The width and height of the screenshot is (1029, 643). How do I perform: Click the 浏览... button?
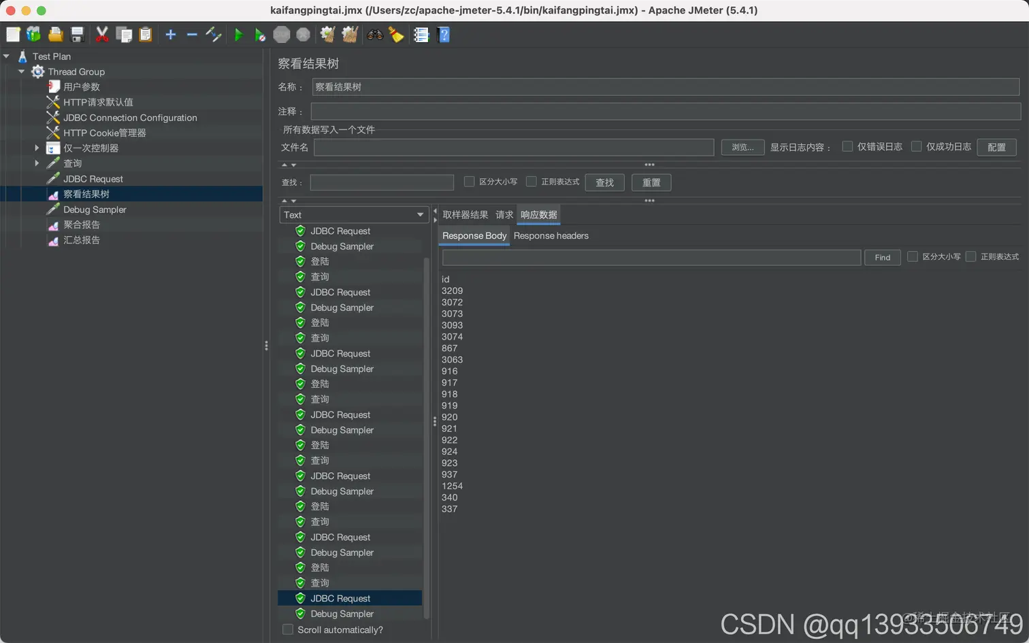pos(742,147)
